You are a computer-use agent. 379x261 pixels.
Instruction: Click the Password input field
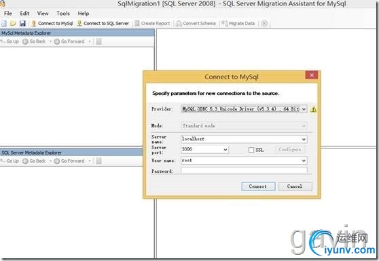(244, 170)
